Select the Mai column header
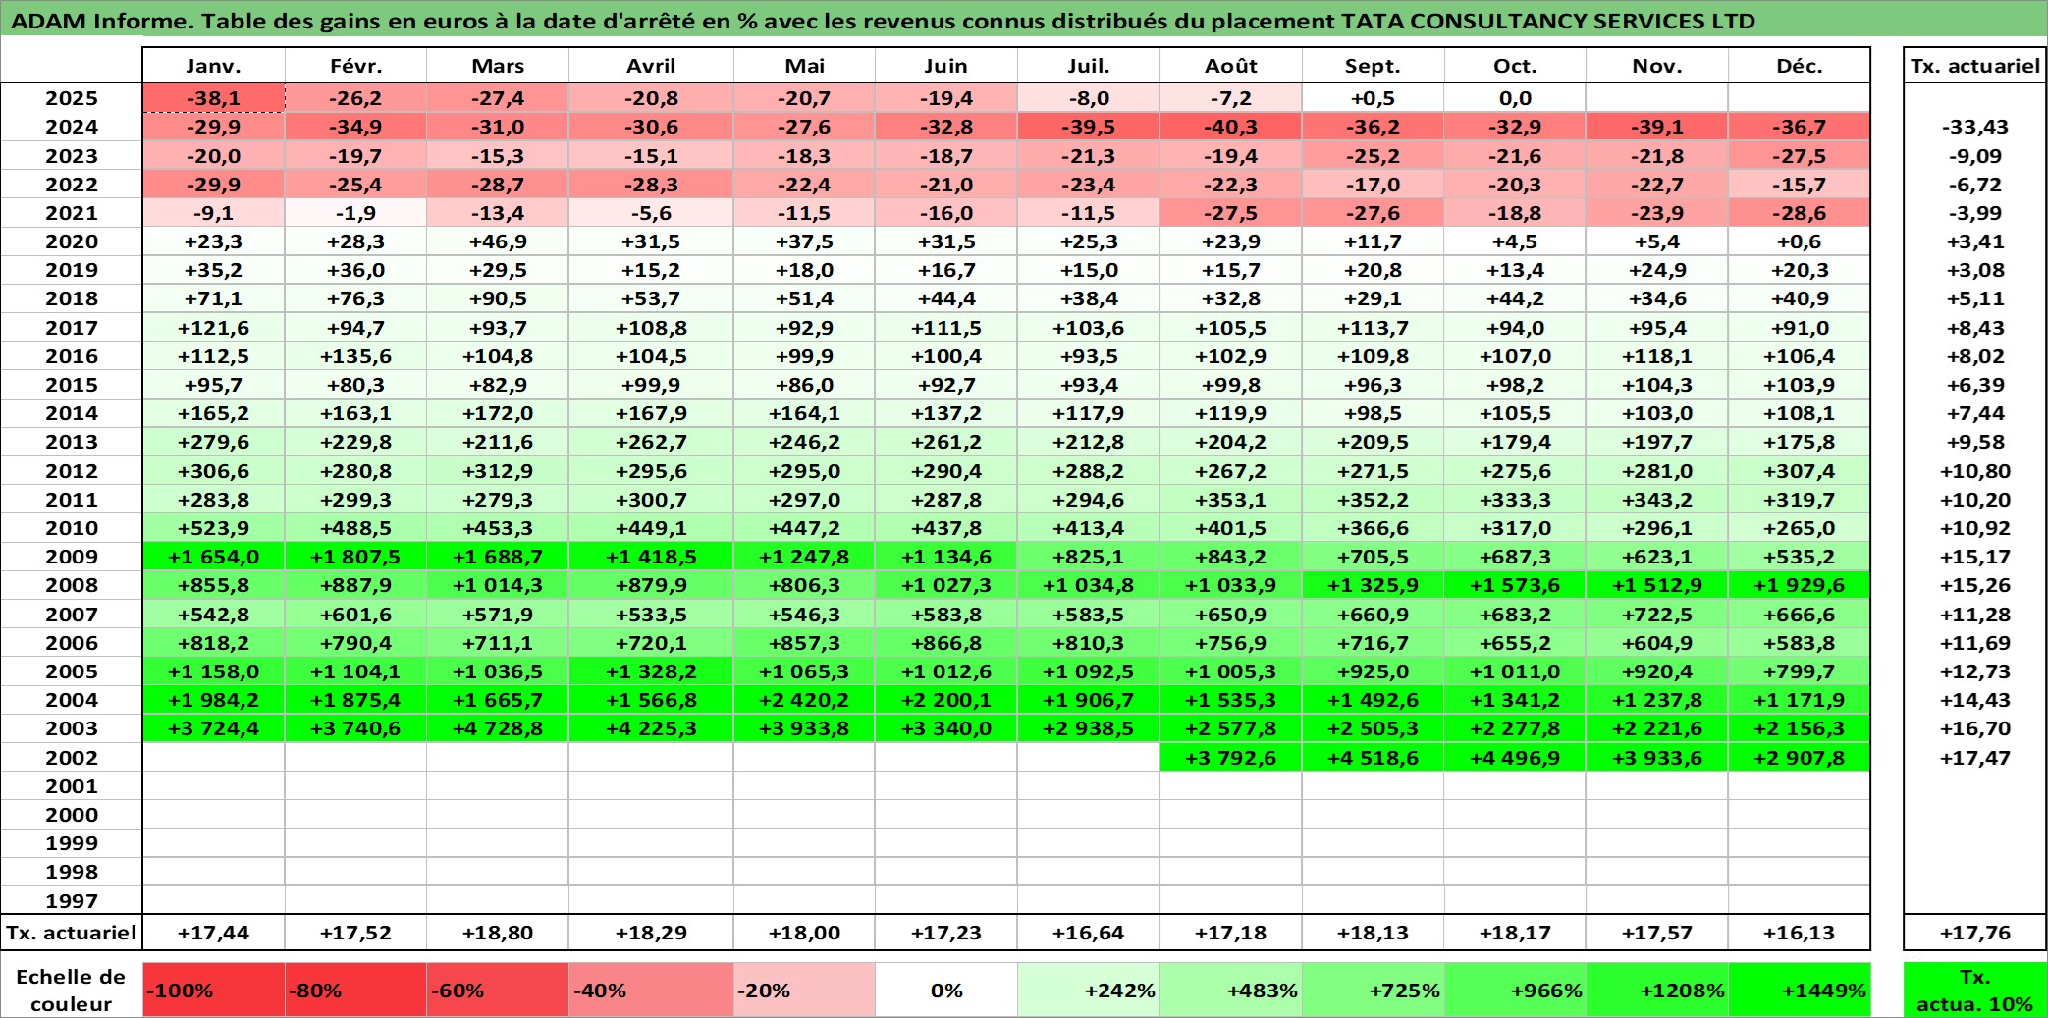Image resolution: width=2048 pixels, height=1018 pixels. tap(804, 66)
